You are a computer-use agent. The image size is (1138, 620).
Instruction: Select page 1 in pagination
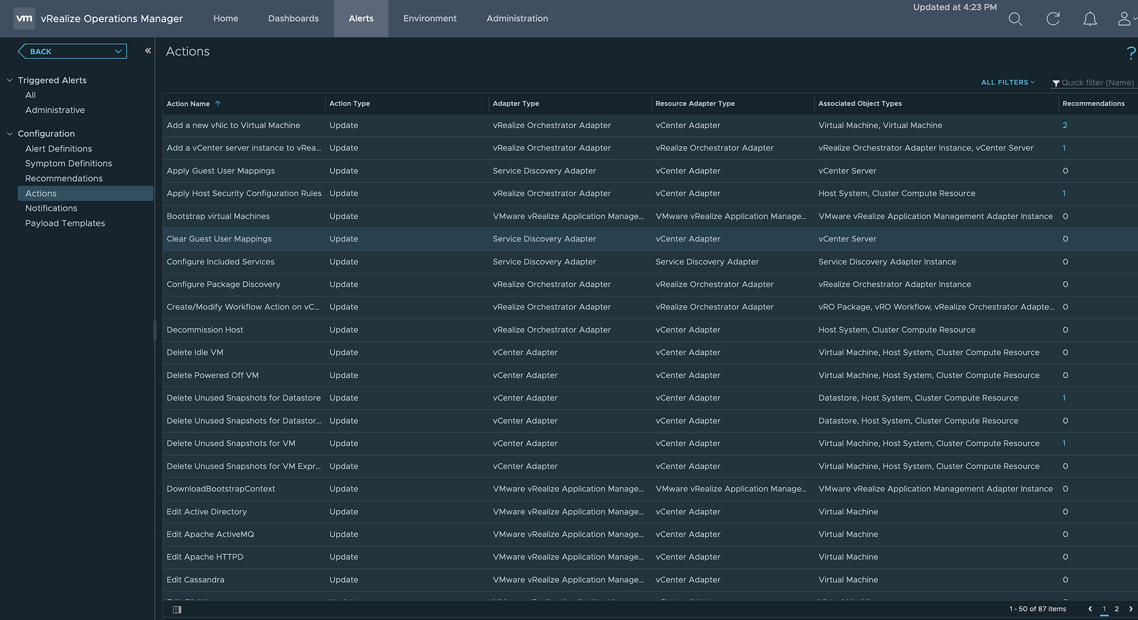click(x=1104, y=609)
